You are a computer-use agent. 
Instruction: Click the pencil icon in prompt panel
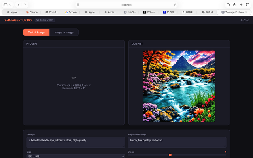74,77
